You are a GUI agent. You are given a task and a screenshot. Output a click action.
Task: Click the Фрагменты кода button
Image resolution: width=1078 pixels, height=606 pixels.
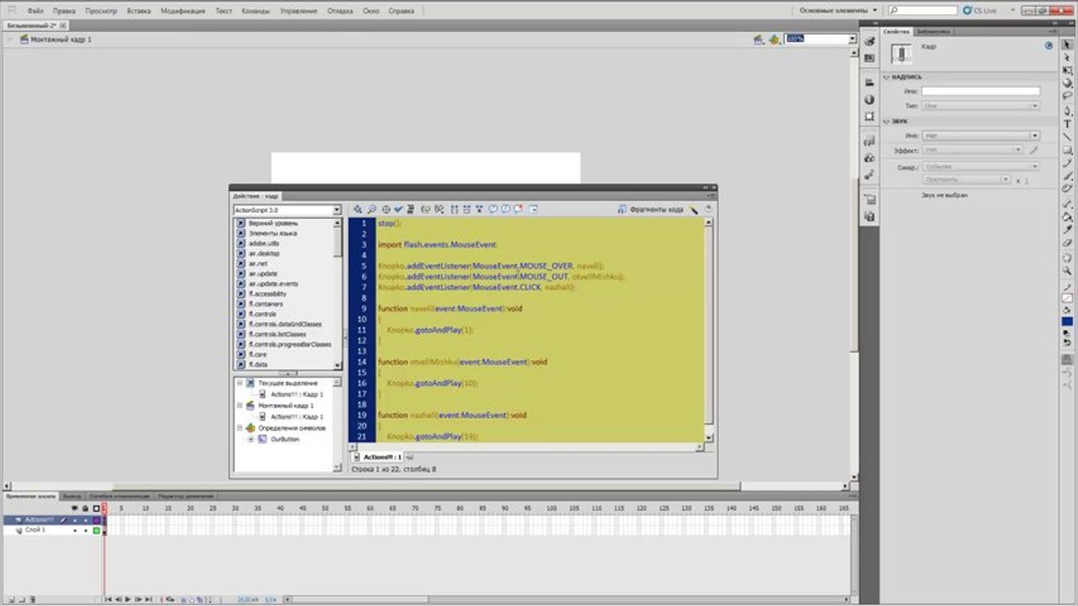(651, 209)
